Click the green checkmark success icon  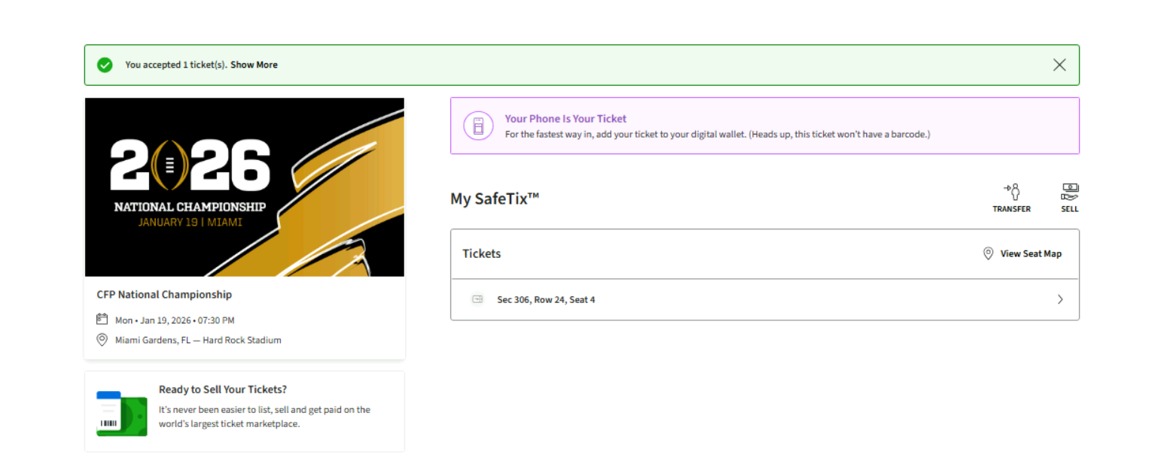click(105, 65)
